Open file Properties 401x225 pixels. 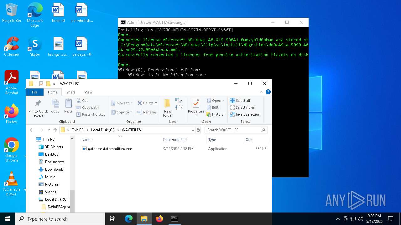[196, 108]
